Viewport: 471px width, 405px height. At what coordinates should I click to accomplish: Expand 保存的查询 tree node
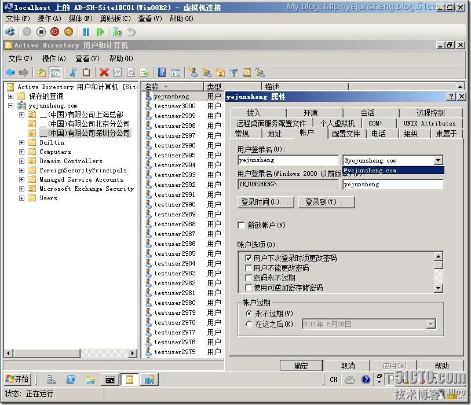click(10, 96)
